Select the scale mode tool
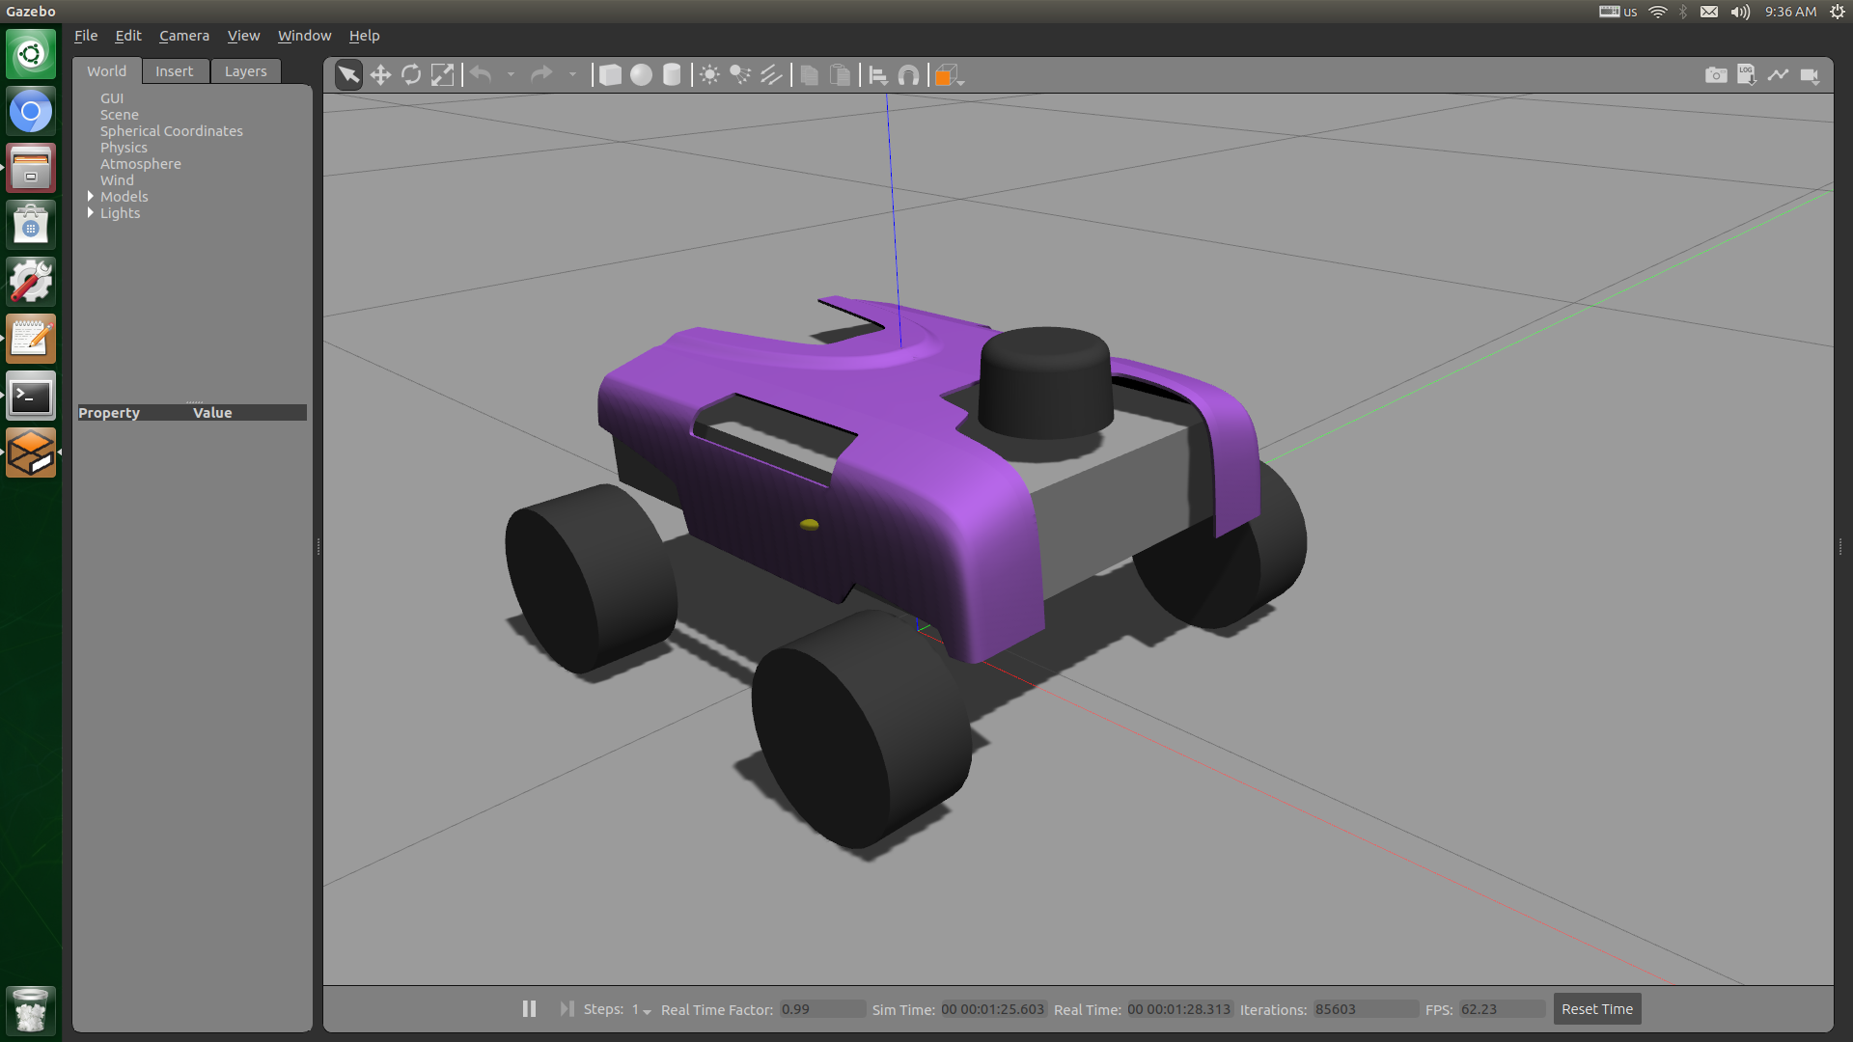1853x1042 pixels. click(442, 75)
